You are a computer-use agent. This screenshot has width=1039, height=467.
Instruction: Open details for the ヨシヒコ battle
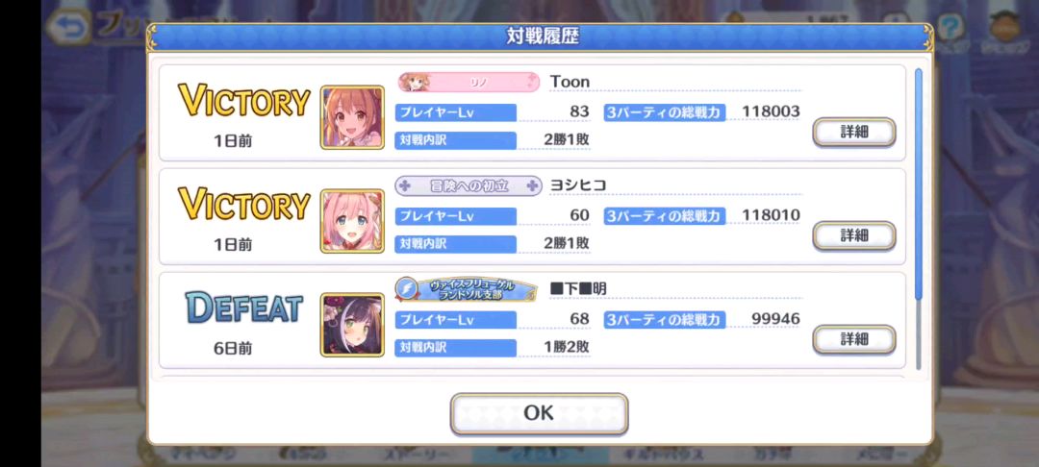click(854, 235)
